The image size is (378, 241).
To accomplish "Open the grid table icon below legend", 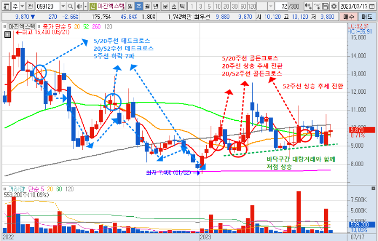I will pyautogui.click(x=8, y=35).
